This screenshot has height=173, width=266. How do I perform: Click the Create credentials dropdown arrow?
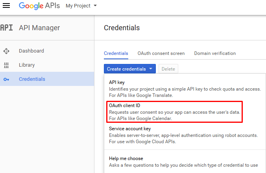tap(151, 69)
